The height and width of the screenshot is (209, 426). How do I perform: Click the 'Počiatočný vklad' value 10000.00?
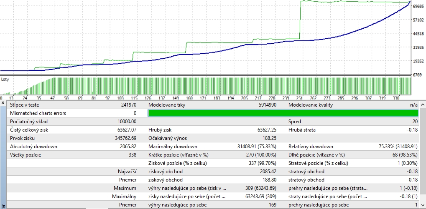point(127,122)
